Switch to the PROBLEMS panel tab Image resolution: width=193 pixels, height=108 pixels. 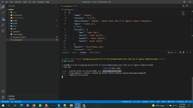click(65, 52)
